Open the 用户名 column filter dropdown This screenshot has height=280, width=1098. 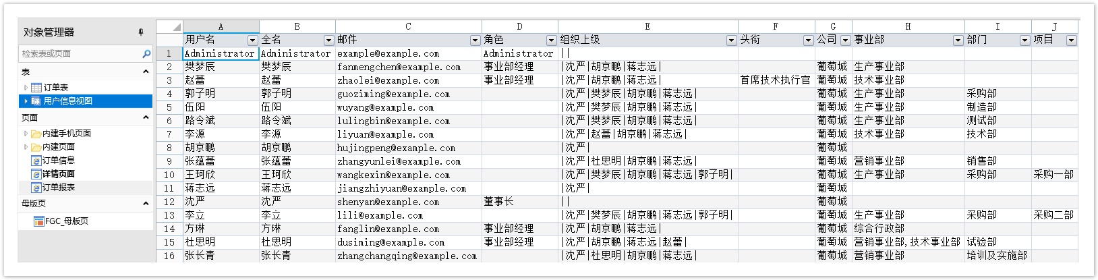pos(252,40)
